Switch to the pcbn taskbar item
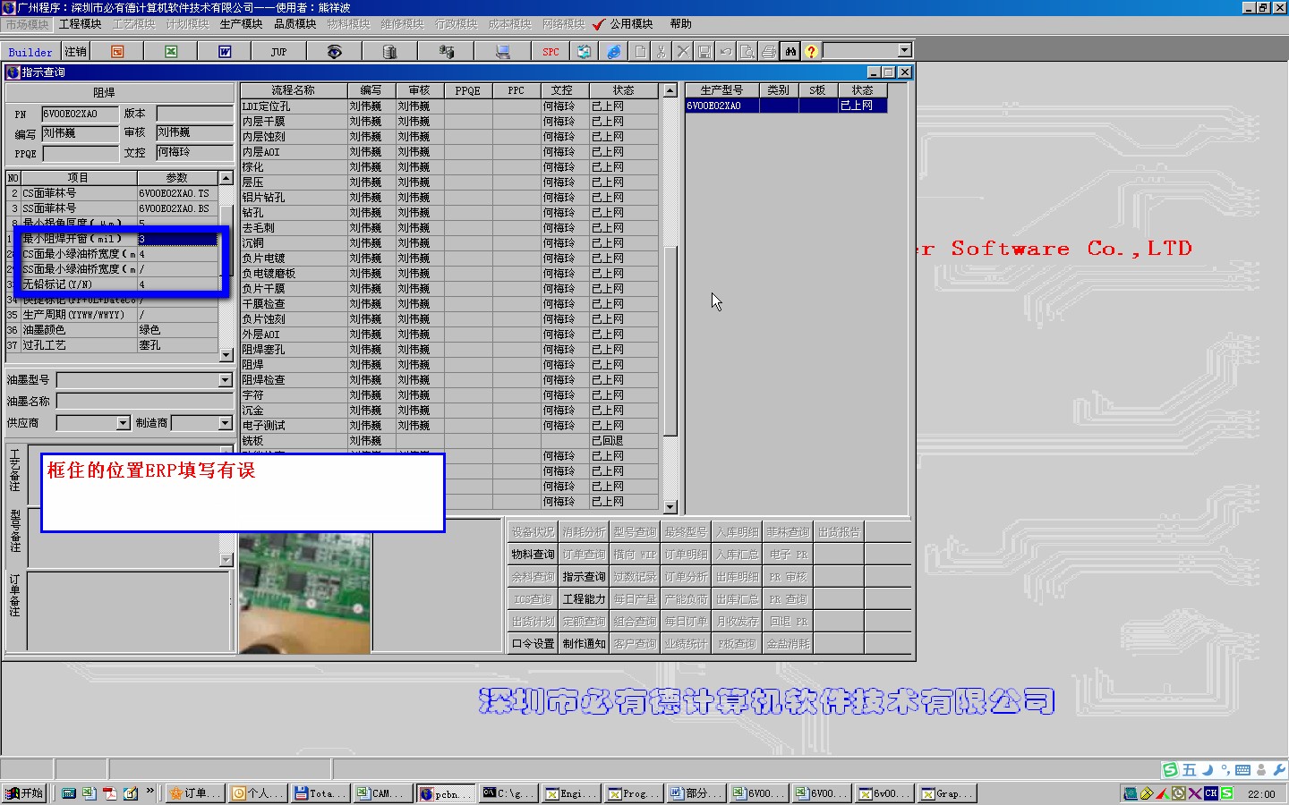This screenshot has width=1289, height=805. coord(445,793)
